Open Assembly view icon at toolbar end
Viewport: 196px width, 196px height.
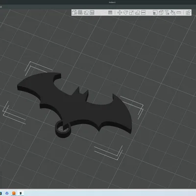pos(188,12)
